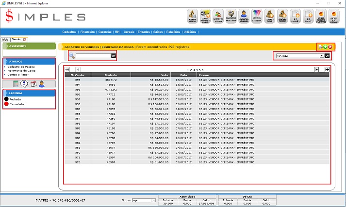Open the Financeiro menu
The width and height of the screenshot is (346, 207).
click(x=88, y=32)
